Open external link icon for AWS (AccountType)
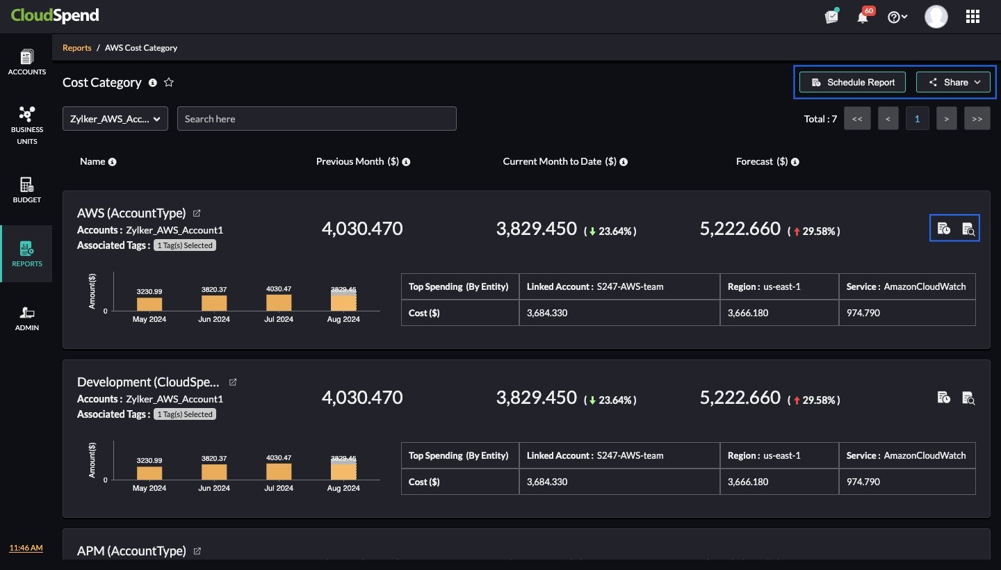The width and height of the screenshot is (1001, 570). (197, 213)
